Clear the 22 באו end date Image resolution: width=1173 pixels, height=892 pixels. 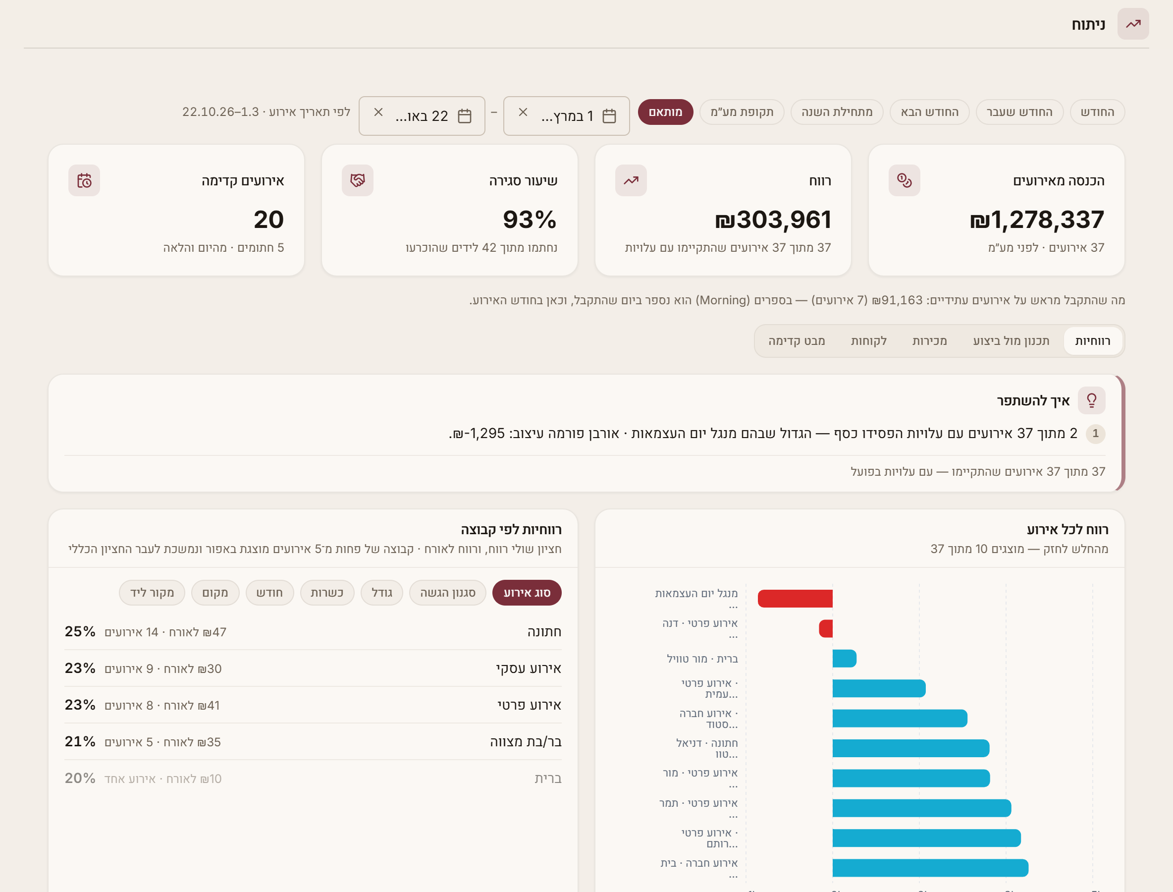(378, 112)
